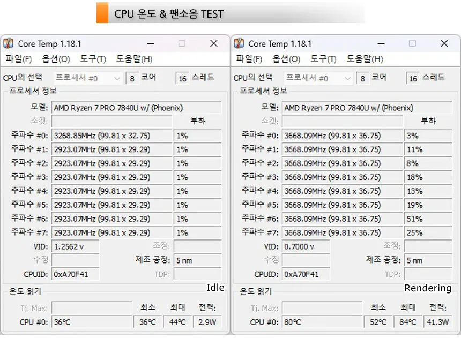The height and width of the screenshot is (338, 461).
Task: Maximize the left Core Temp window
Action: (x=182, y=43)
